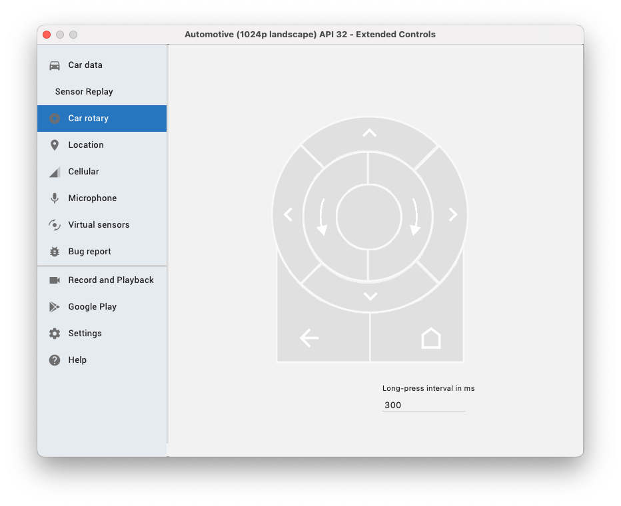621x506 pixels.
Task: Go to Virtual sensors
Action: pos(99,225)
